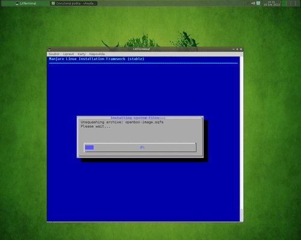Switch to the Doručená pošta taskbar window

(73, 4)
